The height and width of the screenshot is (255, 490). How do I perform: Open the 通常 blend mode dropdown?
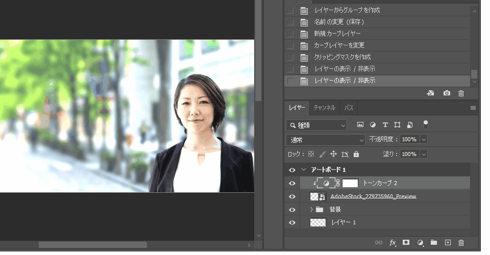325,140
